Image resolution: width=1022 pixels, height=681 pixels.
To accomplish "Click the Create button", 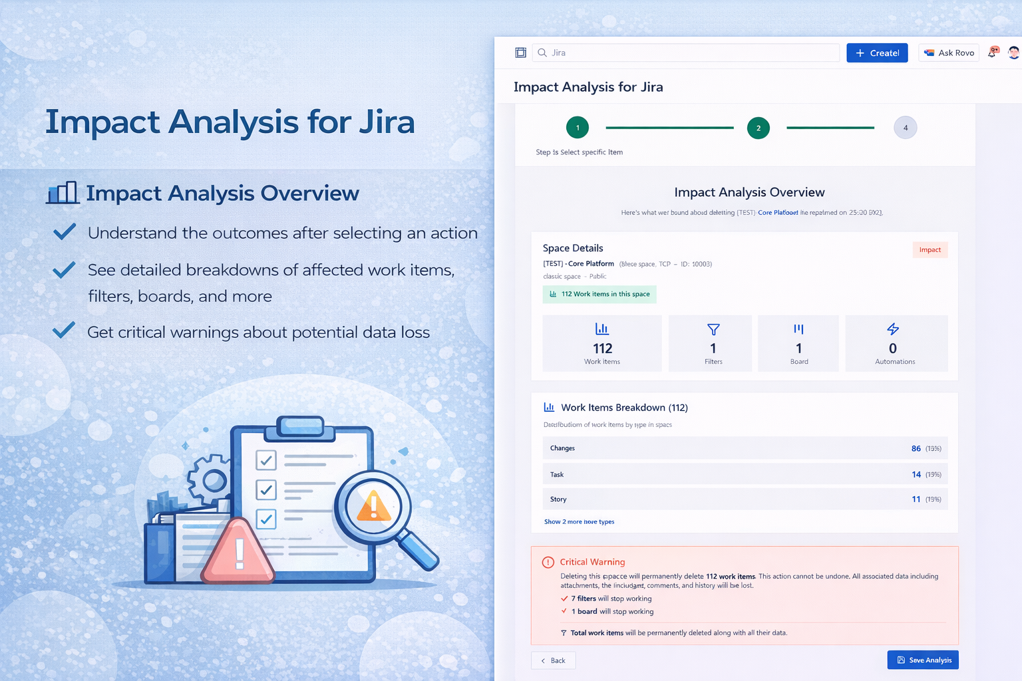I will (x=876, y=53).
